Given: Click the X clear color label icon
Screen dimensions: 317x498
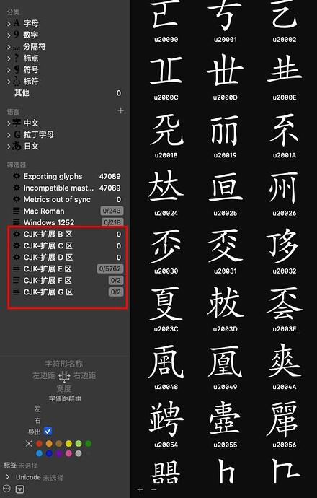Looking at the screenshot, I should click(x=29, y=443).
